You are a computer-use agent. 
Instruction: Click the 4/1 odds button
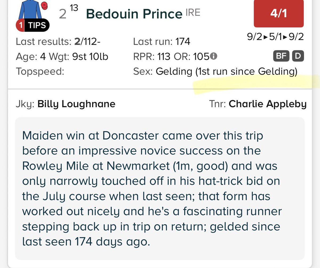tap(279, 14)
